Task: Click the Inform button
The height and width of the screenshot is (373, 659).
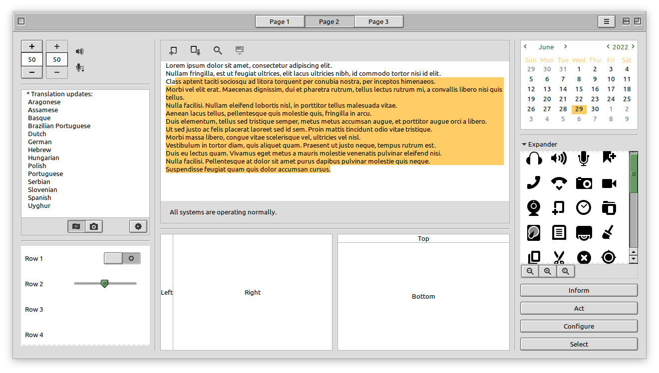Action: point(579,290)
